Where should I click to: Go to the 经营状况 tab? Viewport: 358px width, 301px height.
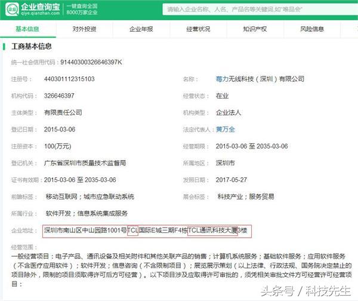point(198,29)
